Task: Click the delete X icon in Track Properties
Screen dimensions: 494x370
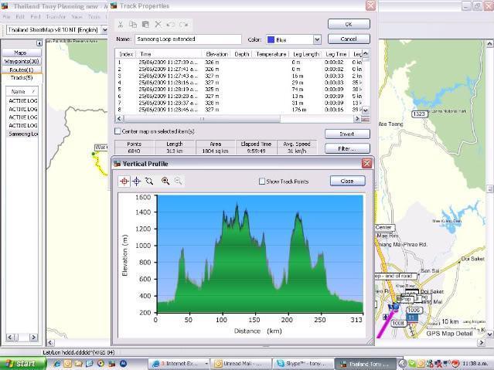Action: pyautogui.click(x=158, y=25)
